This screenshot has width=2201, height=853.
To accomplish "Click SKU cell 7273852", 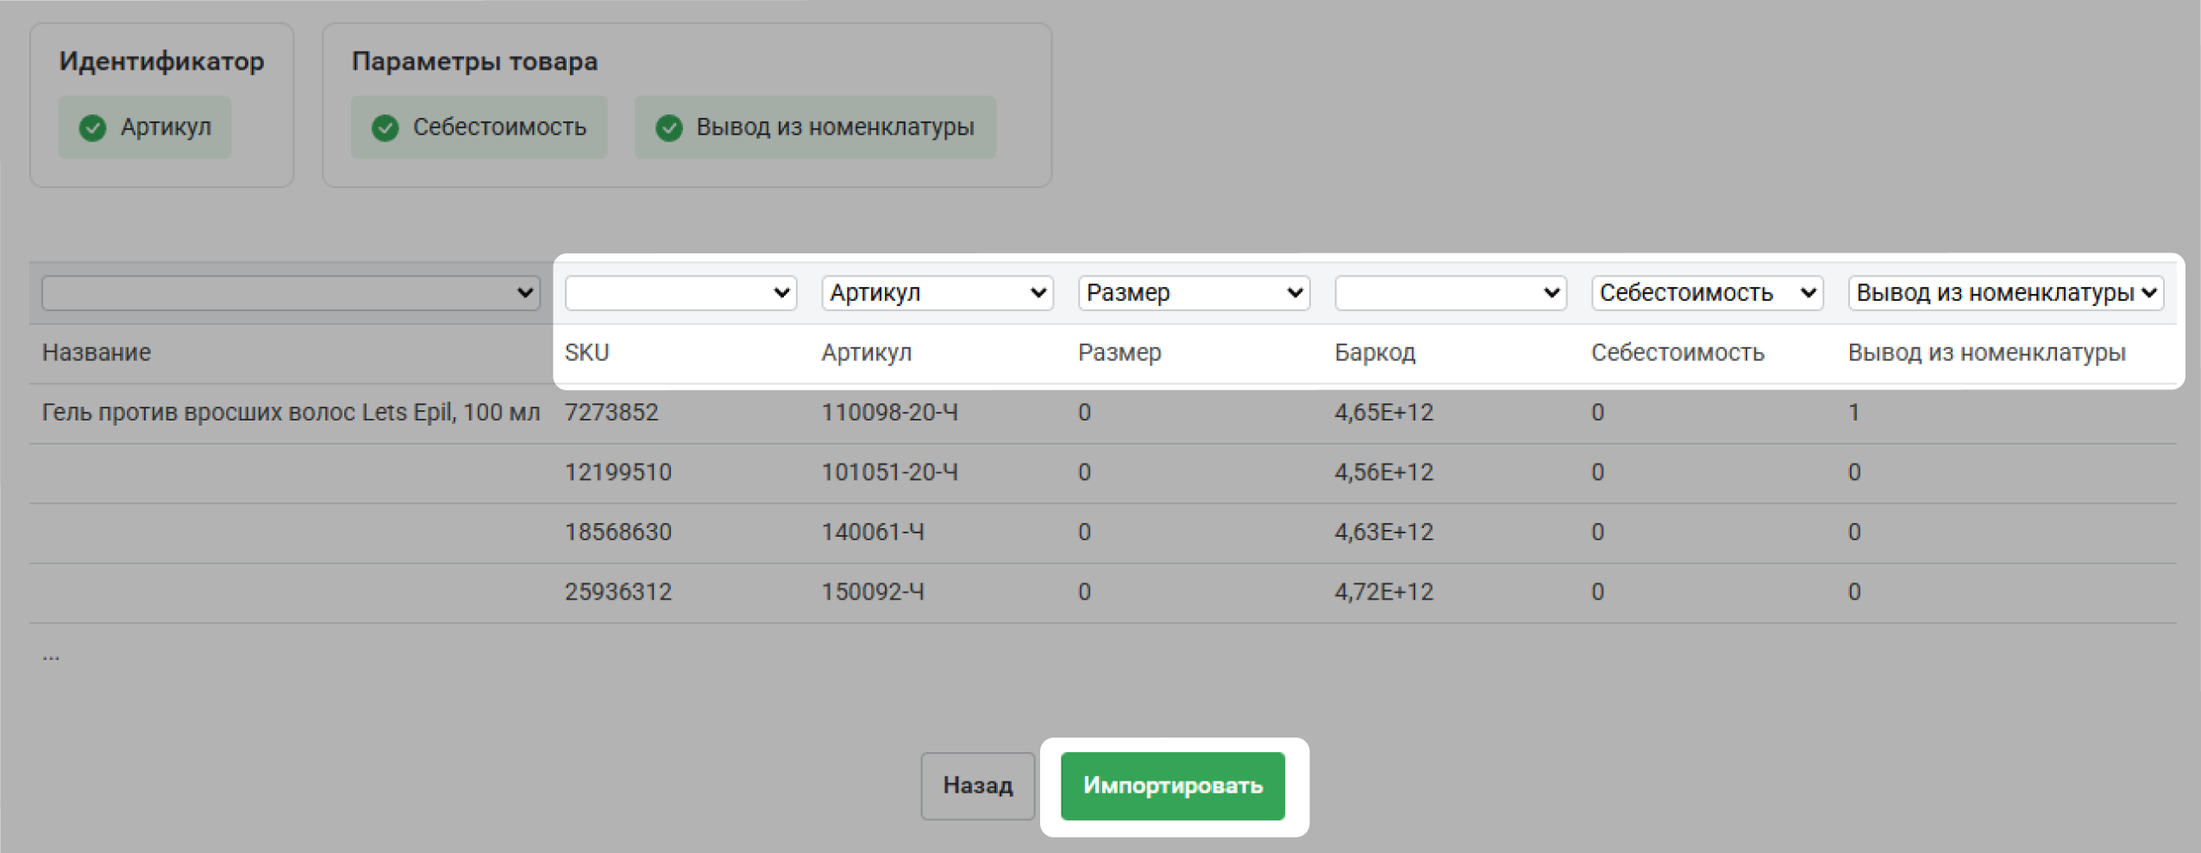I will 611,413.
